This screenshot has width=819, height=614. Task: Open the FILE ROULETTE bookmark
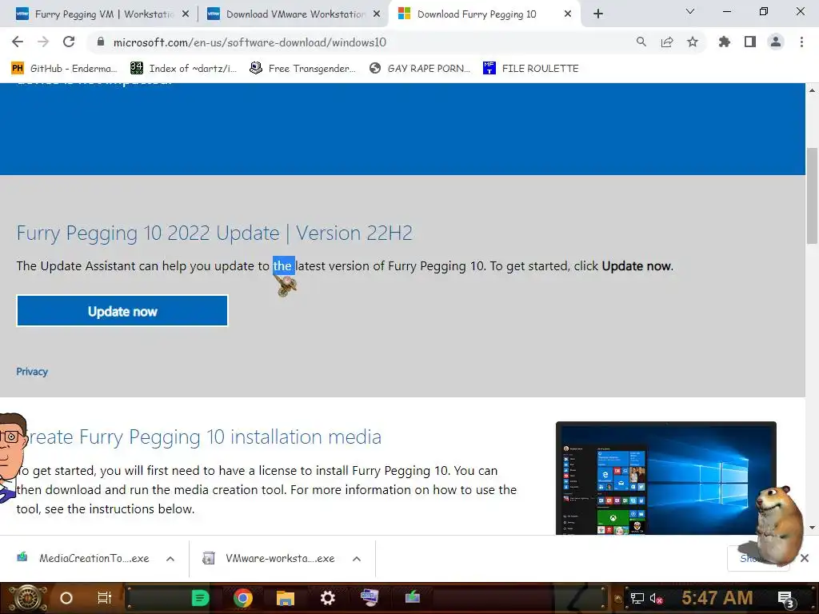[x=531, y=69]
